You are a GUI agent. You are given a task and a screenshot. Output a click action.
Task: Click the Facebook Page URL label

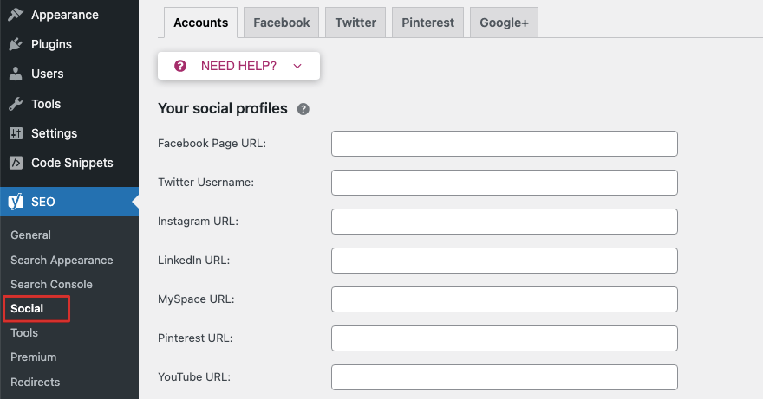212,144
